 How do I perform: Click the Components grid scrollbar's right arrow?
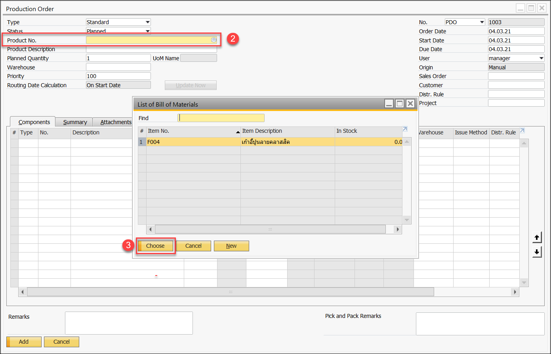515,292
